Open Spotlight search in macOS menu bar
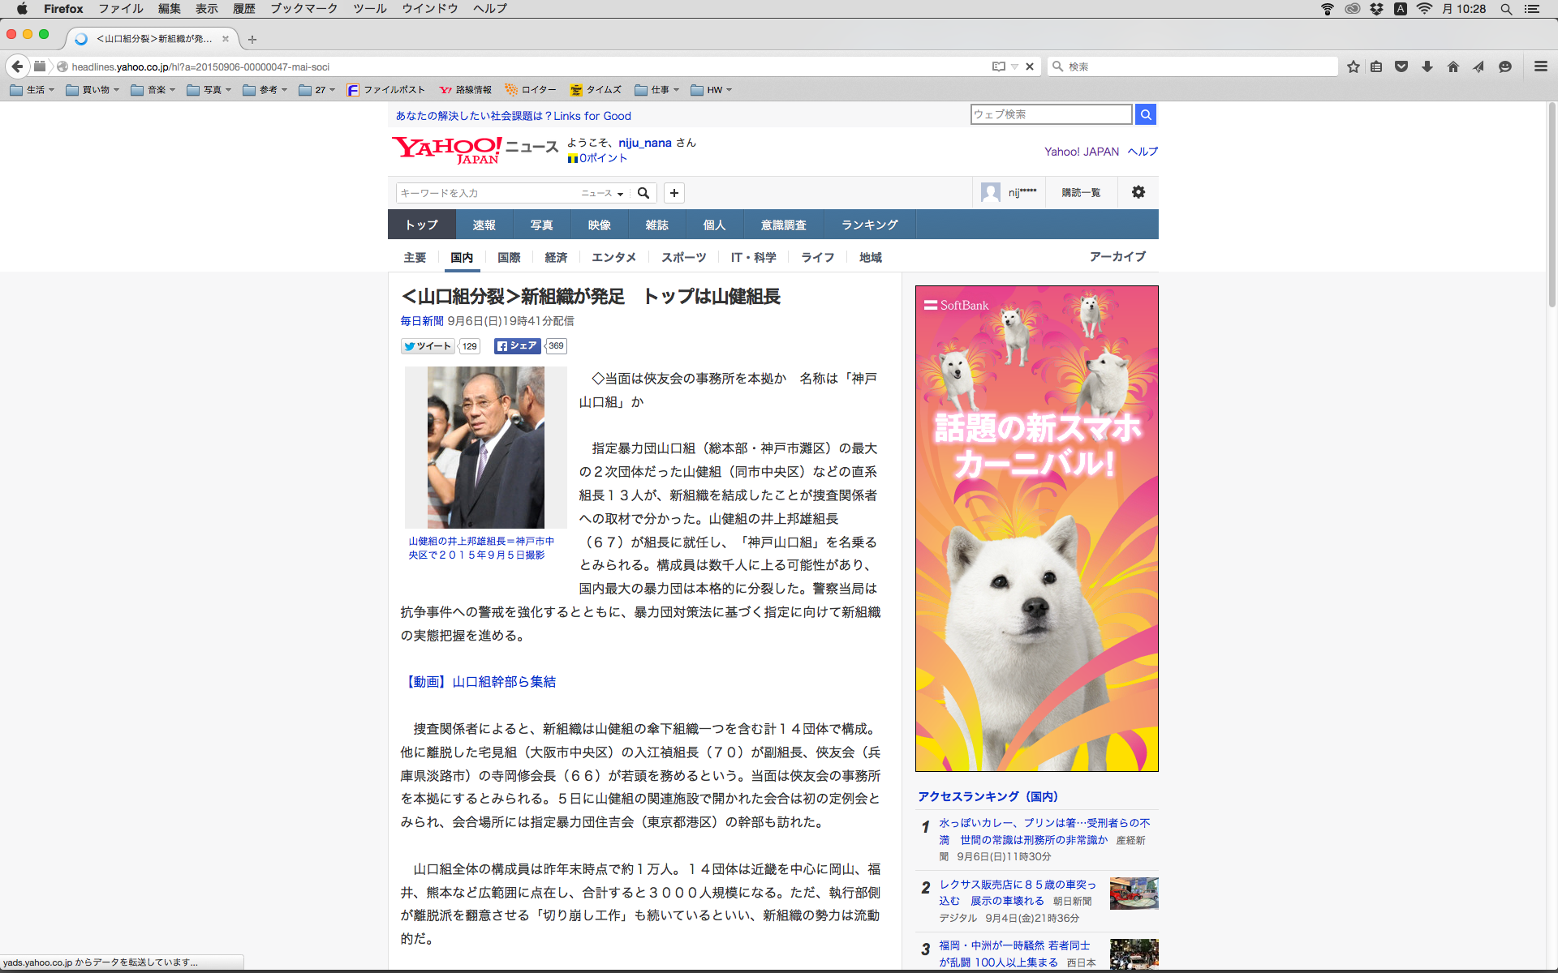This screenshot has width=1558, height=973. 1506,9
